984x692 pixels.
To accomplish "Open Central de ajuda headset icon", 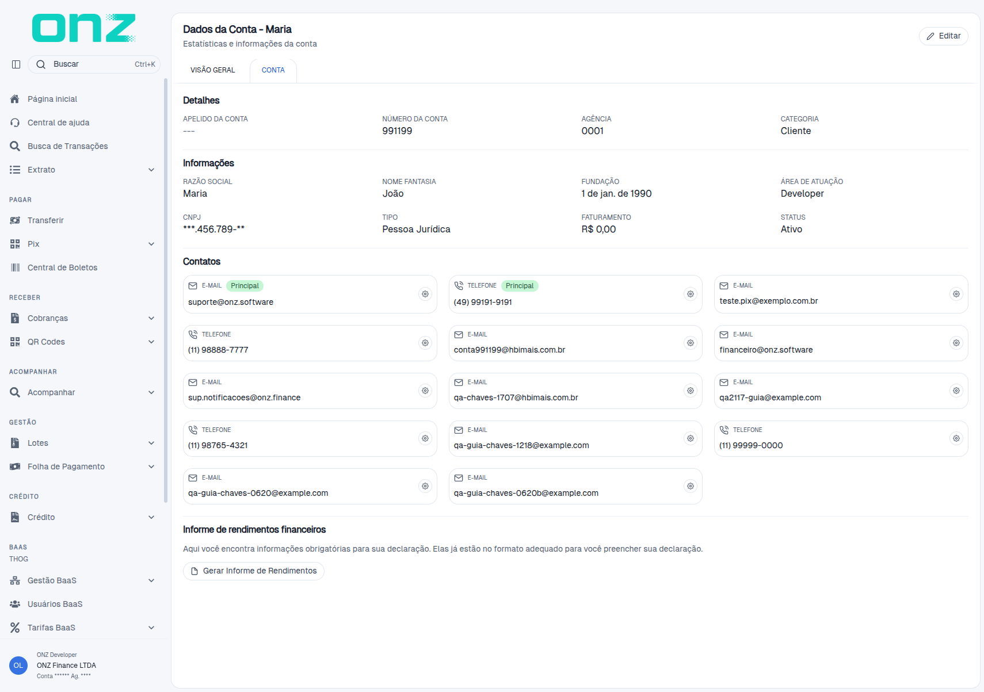I will tap(15, 123).
